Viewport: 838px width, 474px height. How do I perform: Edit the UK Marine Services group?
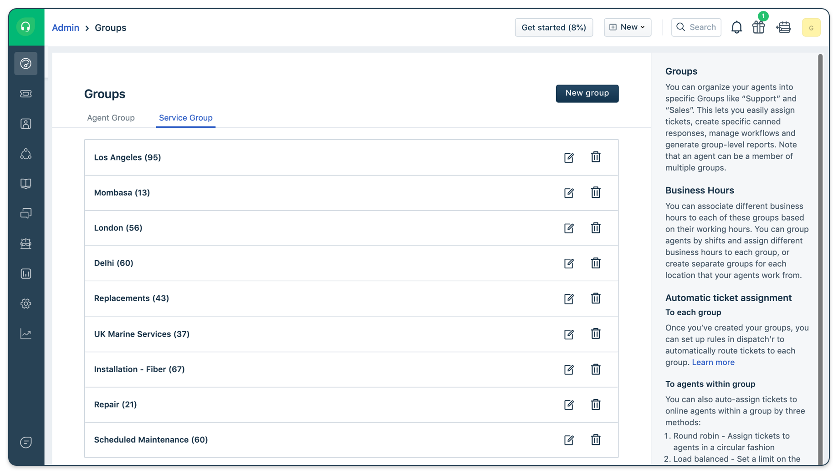click(569, 334)
